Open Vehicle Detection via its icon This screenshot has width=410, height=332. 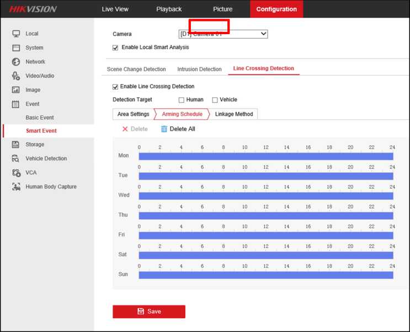(x=16, y=159)
